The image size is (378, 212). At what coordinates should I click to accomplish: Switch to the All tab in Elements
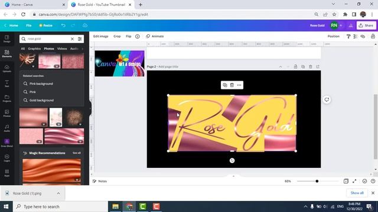coord(22,48)
